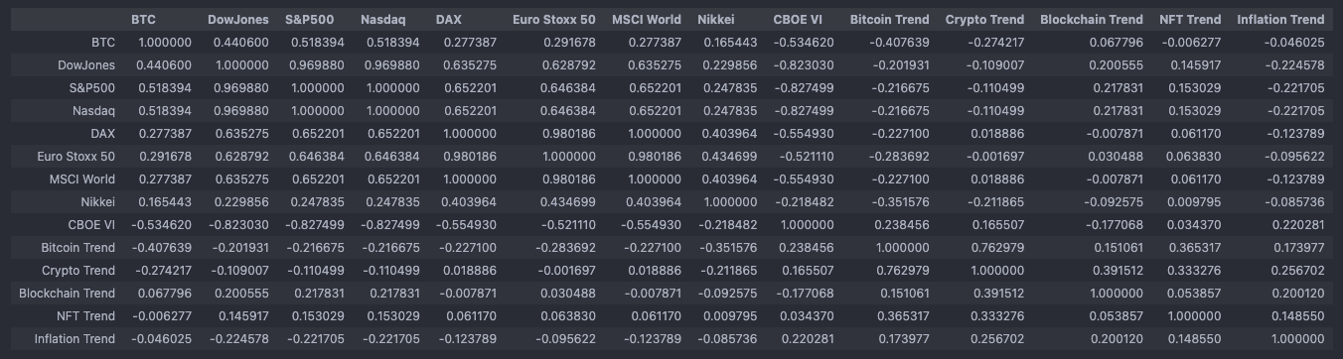The image size is (1343, 359).
Task: Click the CBOE VI column header
Action: pyautogui.click(x=801, y=20)
